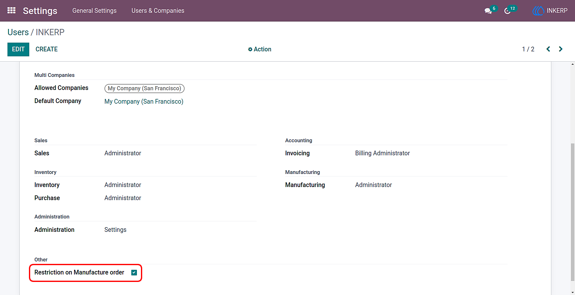Click the CREATE button
Screen dimensions: 575x295
pos(47,49)
